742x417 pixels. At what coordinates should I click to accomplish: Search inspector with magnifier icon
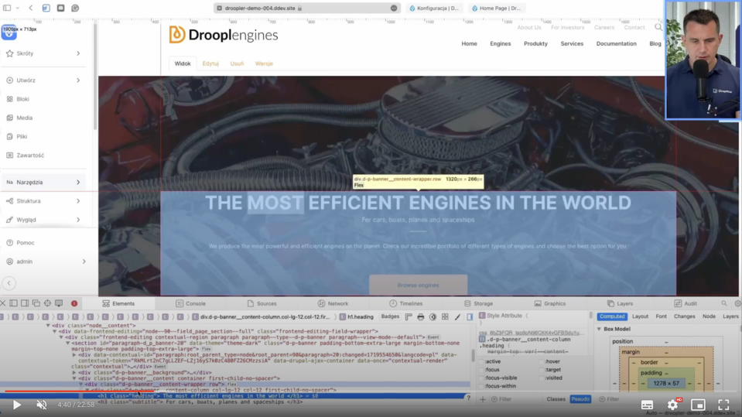[724, 303]
